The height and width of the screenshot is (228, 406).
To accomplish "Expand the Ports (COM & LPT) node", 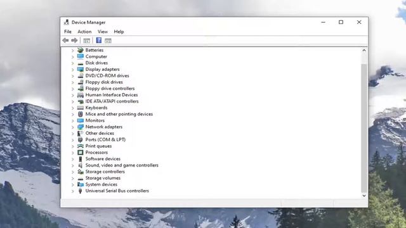I will point(73,140).
